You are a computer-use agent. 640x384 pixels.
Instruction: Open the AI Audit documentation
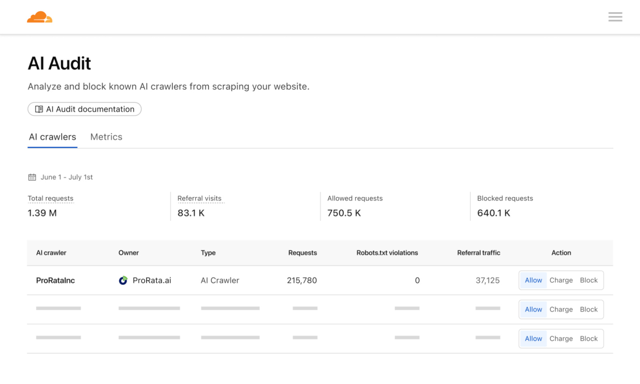coord(84,109)
